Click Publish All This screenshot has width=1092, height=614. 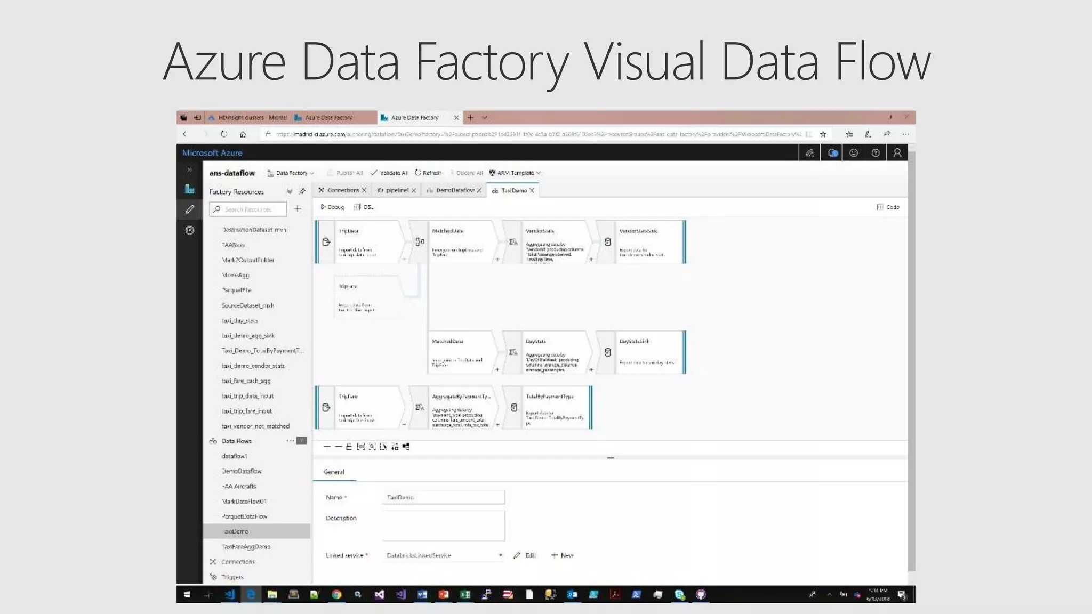point(344,173)
